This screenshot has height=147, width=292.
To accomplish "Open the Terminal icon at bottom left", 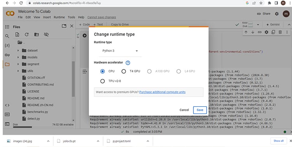I will coord(7,124).
